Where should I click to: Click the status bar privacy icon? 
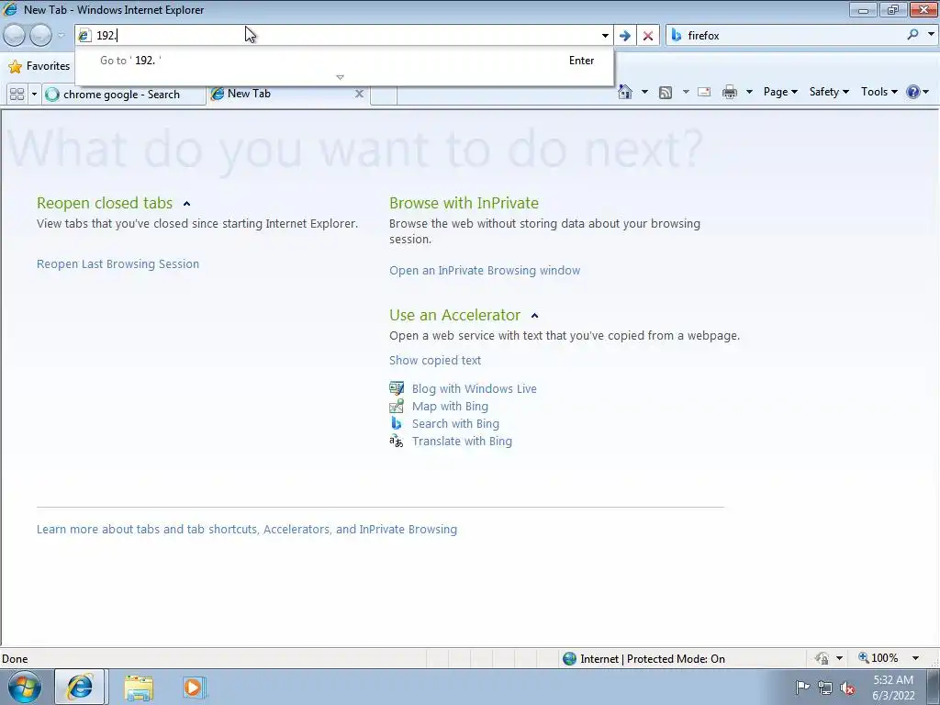(x=822, y=658)
